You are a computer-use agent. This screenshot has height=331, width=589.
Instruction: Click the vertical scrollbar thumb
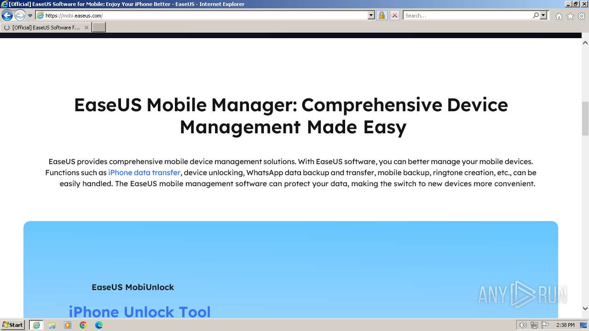pos(585,118)
